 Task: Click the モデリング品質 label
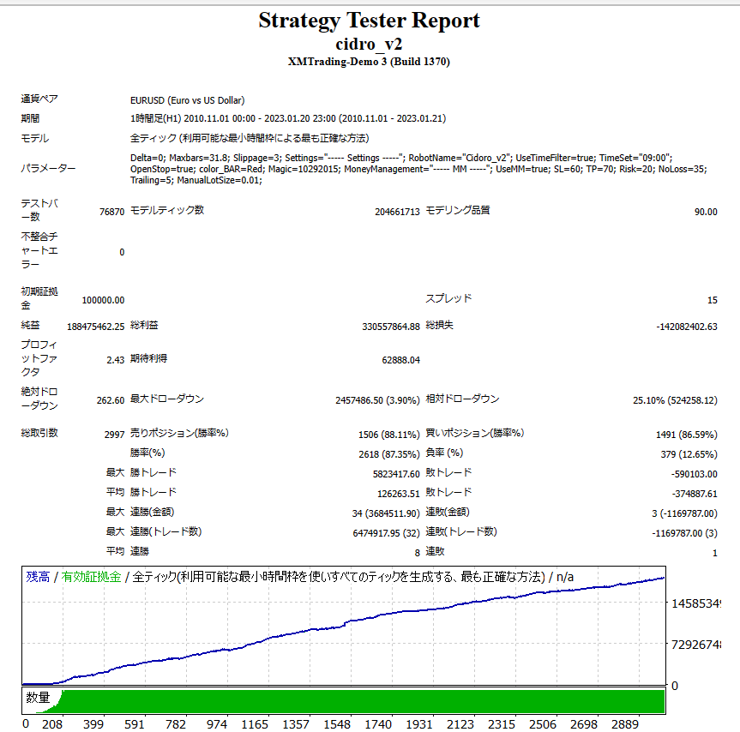coord(458,210)
